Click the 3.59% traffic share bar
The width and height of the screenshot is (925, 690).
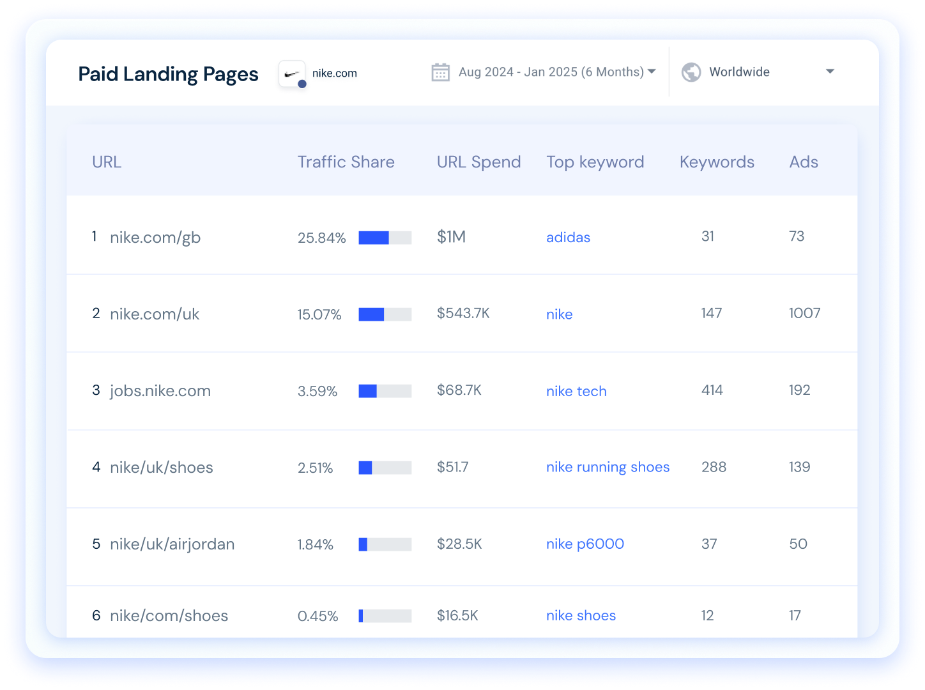point(385,391)
